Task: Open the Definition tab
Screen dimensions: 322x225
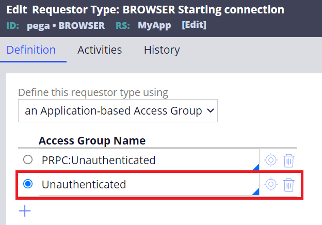Action: [x=31, y=50]
